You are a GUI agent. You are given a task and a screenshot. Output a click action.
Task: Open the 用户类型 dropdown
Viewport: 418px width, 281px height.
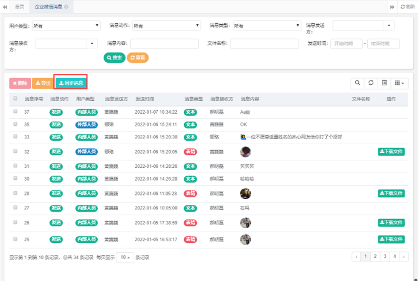(66, 26)
